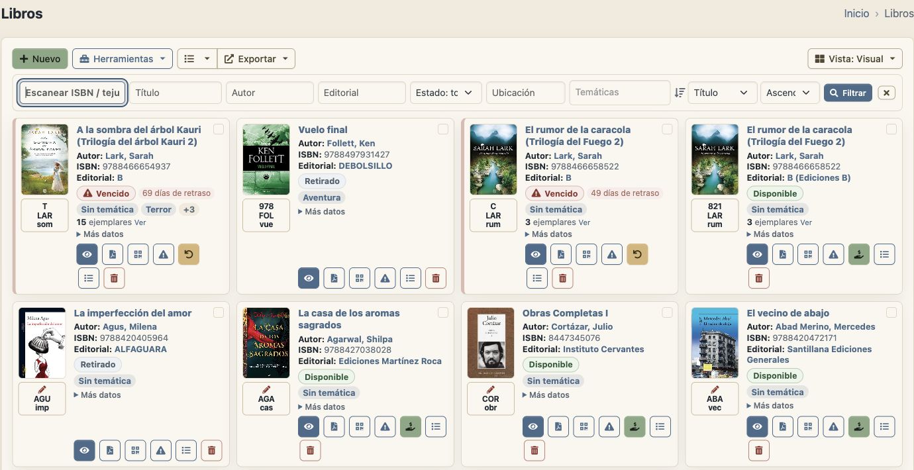Click the 'El vecino de abajo' cover thumbnail

pos(715,343)
